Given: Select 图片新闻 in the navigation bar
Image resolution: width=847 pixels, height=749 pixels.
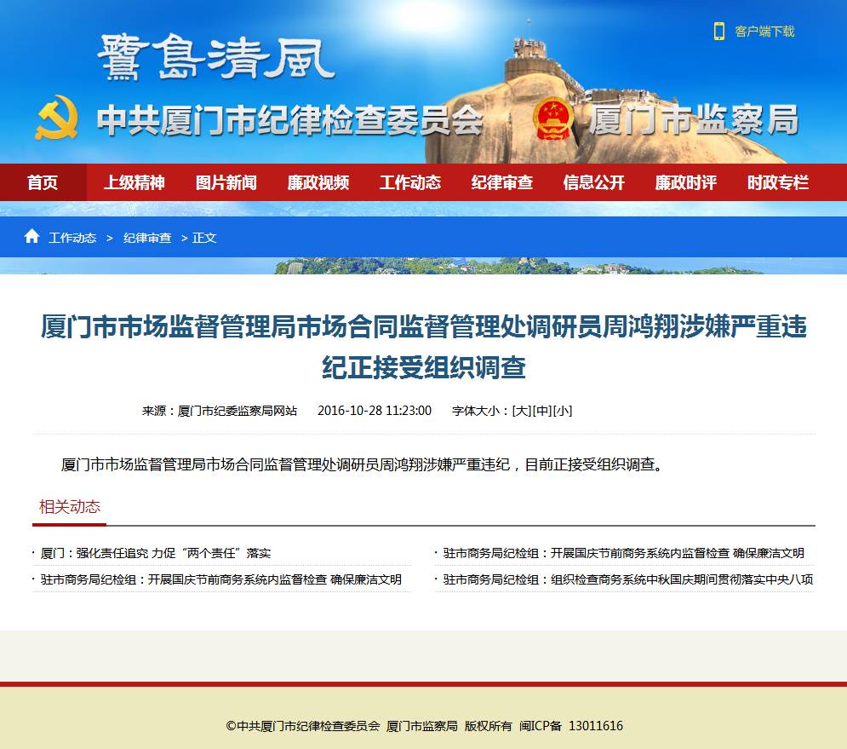Looking at the screenshot, I should tap(226, 182).
